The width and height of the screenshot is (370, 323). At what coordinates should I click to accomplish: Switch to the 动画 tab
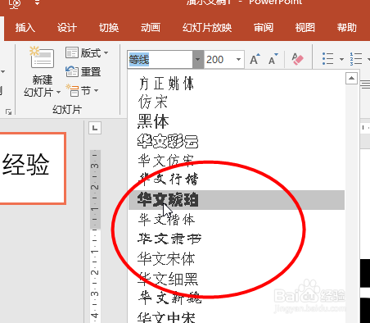click(x=151, y=28)
